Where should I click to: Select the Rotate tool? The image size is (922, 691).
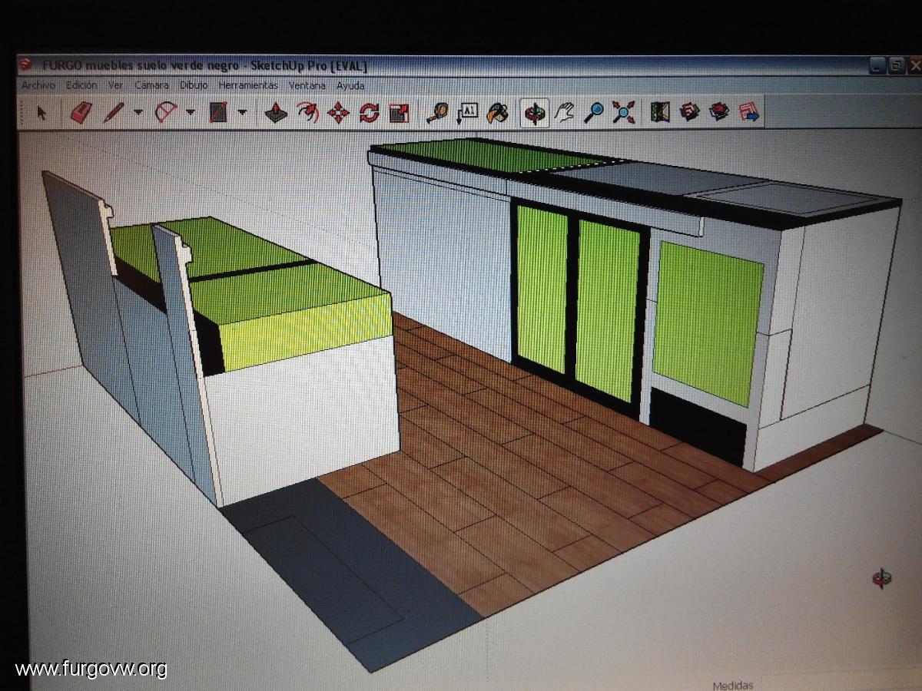point(369,113)
